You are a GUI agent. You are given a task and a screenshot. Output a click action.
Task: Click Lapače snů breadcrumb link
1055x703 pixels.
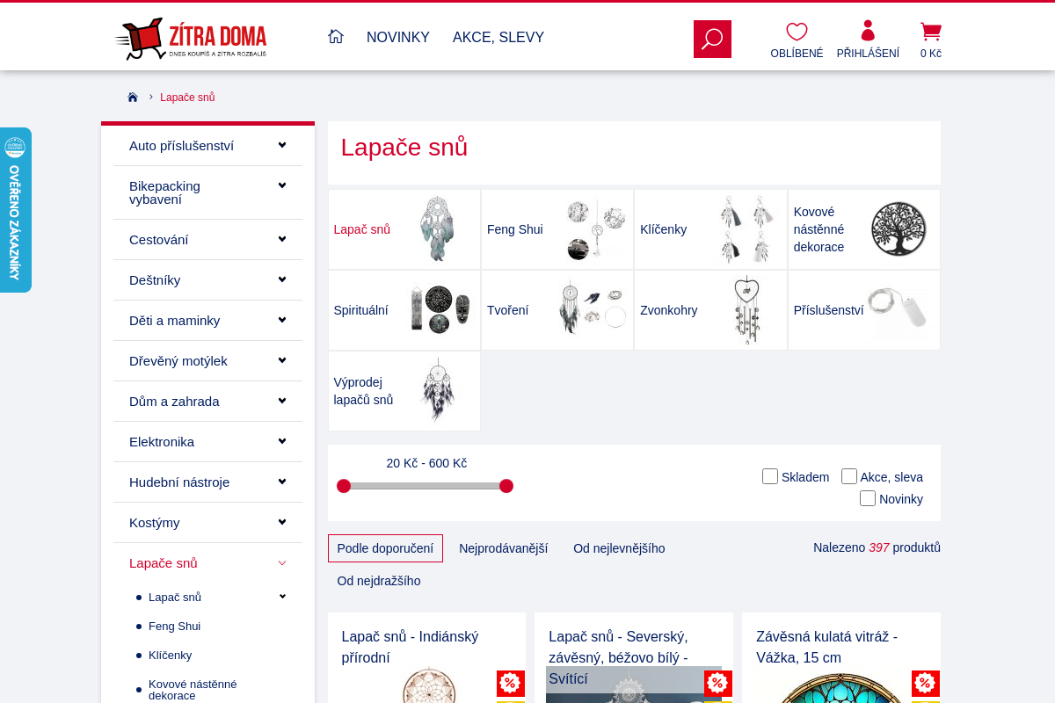pos(187,98)
